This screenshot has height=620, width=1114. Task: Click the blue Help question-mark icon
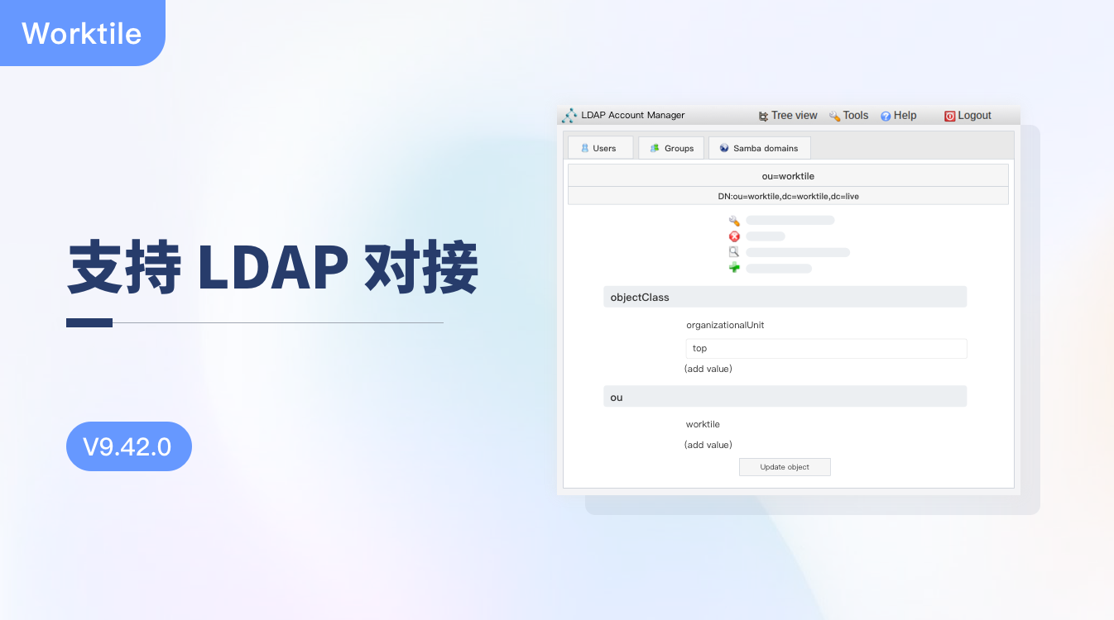click(x=886, y=117)
